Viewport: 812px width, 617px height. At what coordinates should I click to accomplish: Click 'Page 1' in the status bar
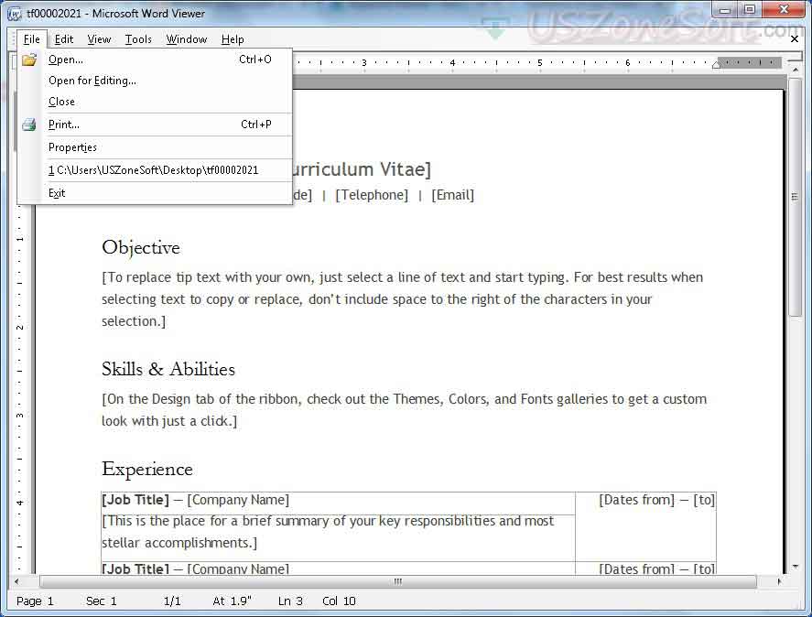pos(35,601)
